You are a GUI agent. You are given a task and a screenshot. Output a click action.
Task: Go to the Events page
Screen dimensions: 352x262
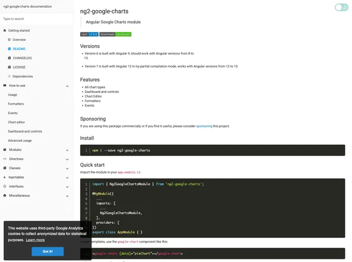tap(13, 113)
